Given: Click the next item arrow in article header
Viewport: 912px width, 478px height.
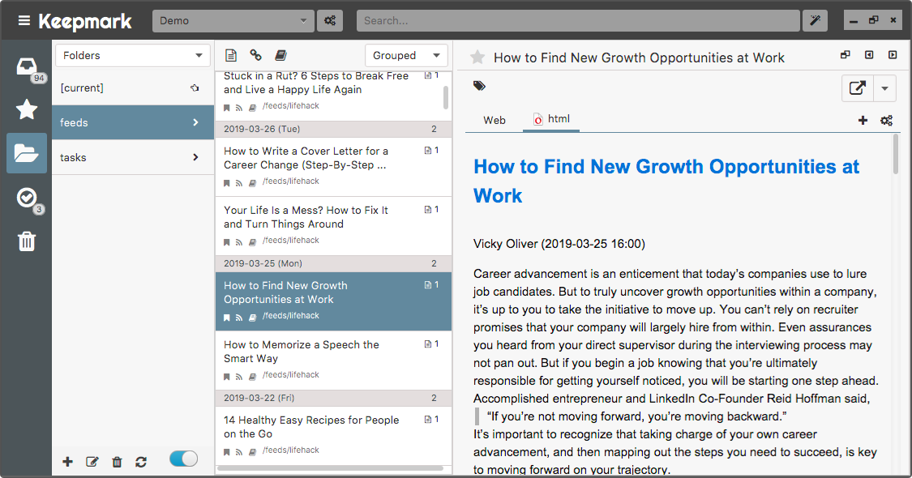Looking at the screenshot, I should click(893, 54).
